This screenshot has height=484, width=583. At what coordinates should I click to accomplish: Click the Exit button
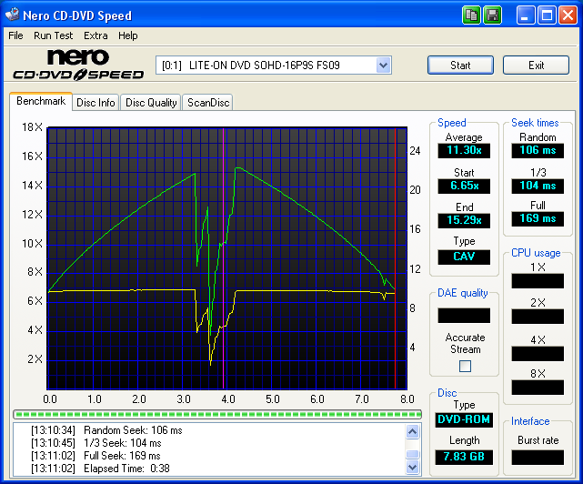(536, 66)
